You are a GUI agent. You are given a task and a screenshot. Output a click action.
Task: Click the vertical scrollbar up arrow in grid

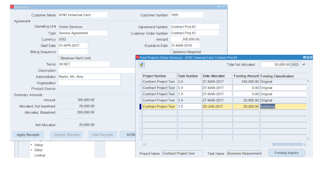308,80
